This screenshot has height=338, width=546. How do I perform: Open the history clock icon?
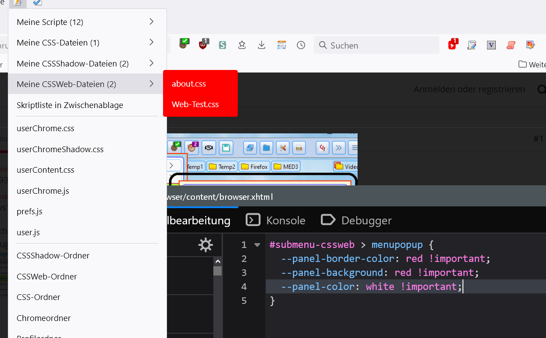tap(301, 45)
